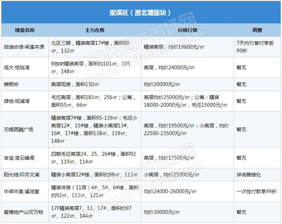Viewport: 282px width, 224px height.
Task: Select the 均价24000-26000元/㎡ price cell
Action: click(170, 191)
